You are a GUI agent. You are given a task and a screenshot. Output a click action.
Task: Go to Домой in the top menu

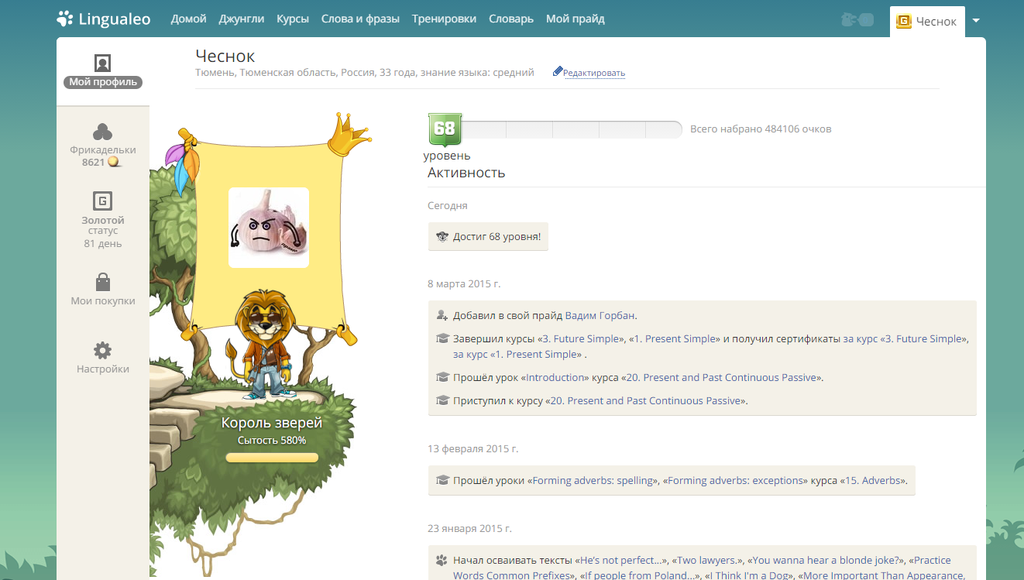tap(188, 19)
